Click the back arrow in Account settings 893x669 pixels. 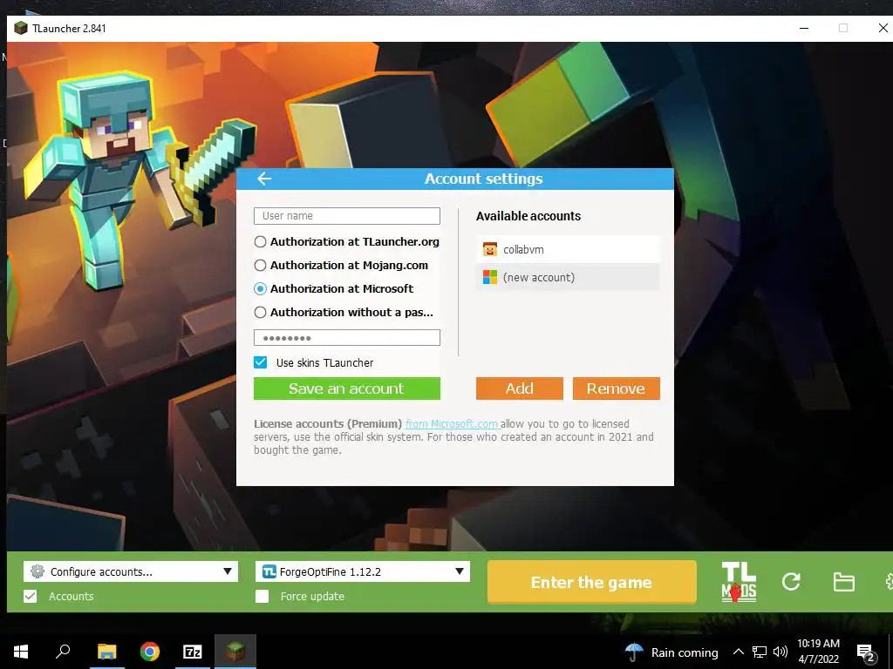[x=264, y=179]
